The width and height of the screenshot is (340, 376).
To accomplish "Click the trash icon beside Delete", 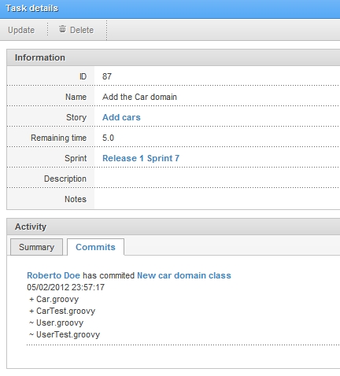I will [62, 29].
